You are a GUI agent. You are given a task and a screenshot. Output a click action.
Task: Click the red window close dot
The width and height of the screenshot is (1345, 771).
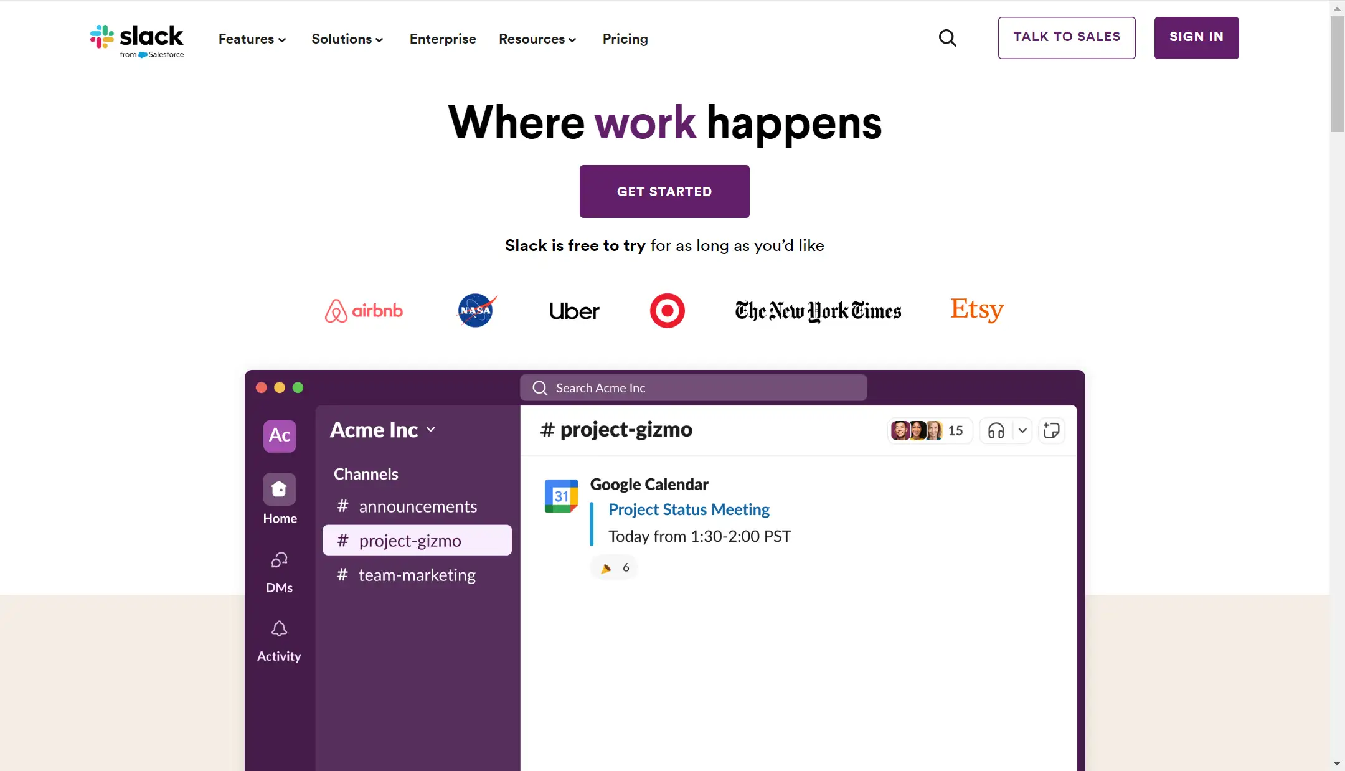pos(262,387)
